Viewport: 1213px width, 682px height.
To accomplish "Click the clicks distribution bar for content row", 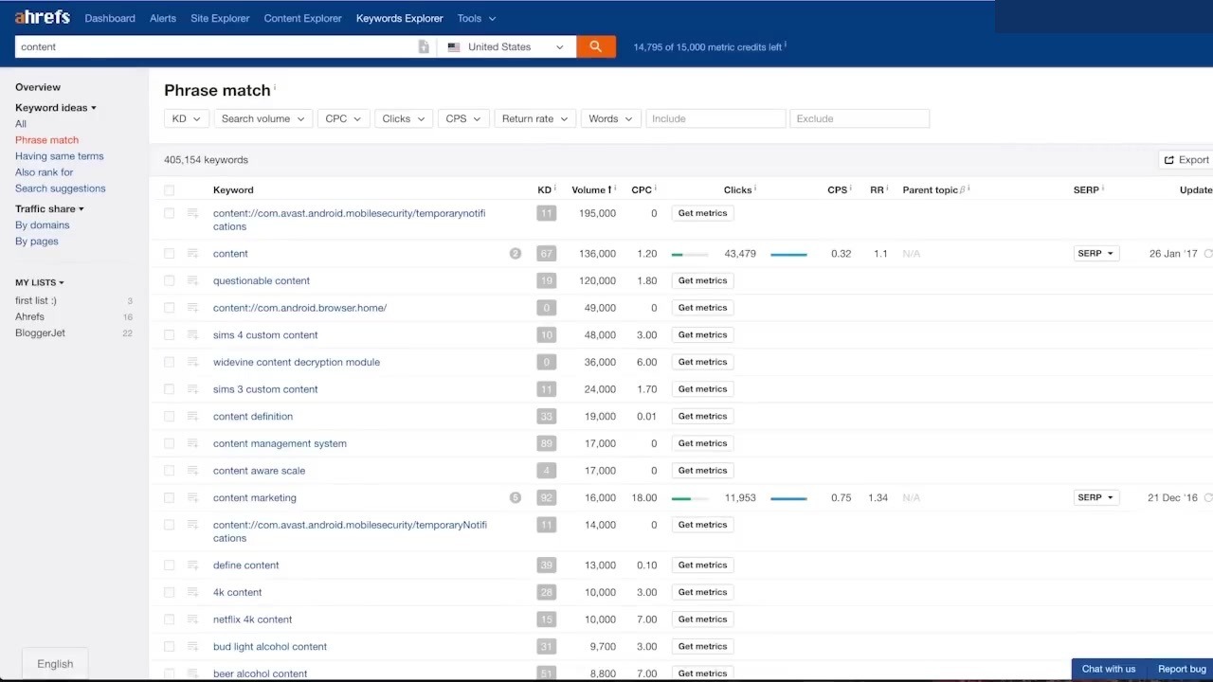I will coord(690,254).
